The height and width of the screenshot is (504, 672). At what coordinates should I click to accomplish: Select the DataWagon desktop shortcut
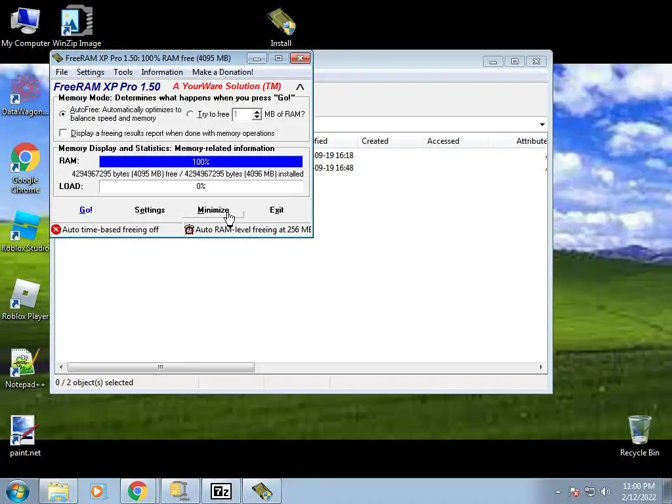25,94
